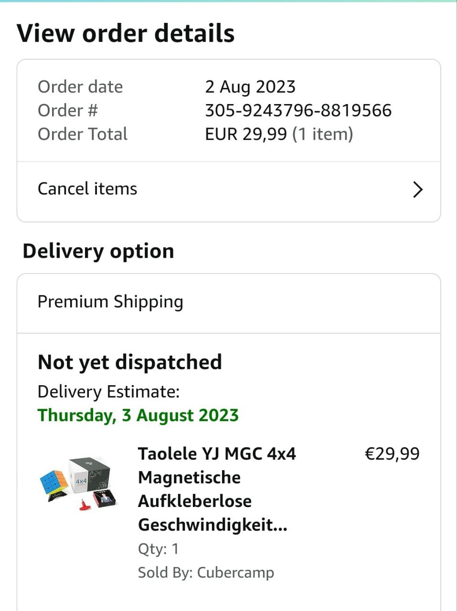Tap the Delivery option section heading
The height and width of the screenshot is (611, 457).
98,251
